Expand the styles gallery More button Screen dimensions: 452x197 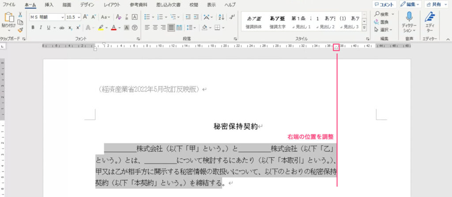364,28
